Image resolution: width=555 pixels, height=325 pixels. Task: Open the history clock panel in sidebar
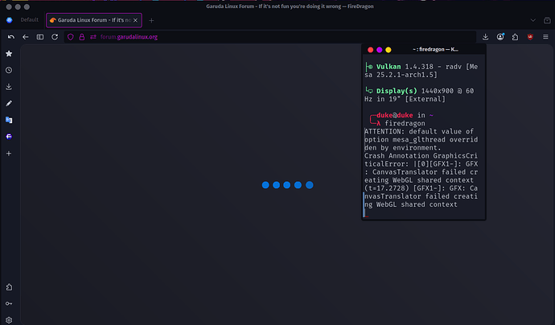[x=9, y=70]
